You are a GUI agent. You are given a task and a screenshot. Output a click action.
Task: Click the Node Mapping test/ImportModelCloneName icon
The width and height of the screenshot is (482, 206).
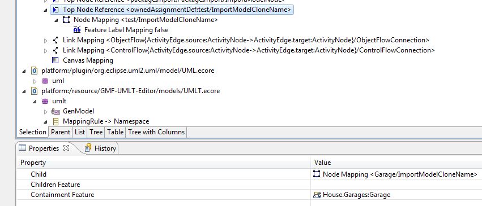click(x=66, y=20)
